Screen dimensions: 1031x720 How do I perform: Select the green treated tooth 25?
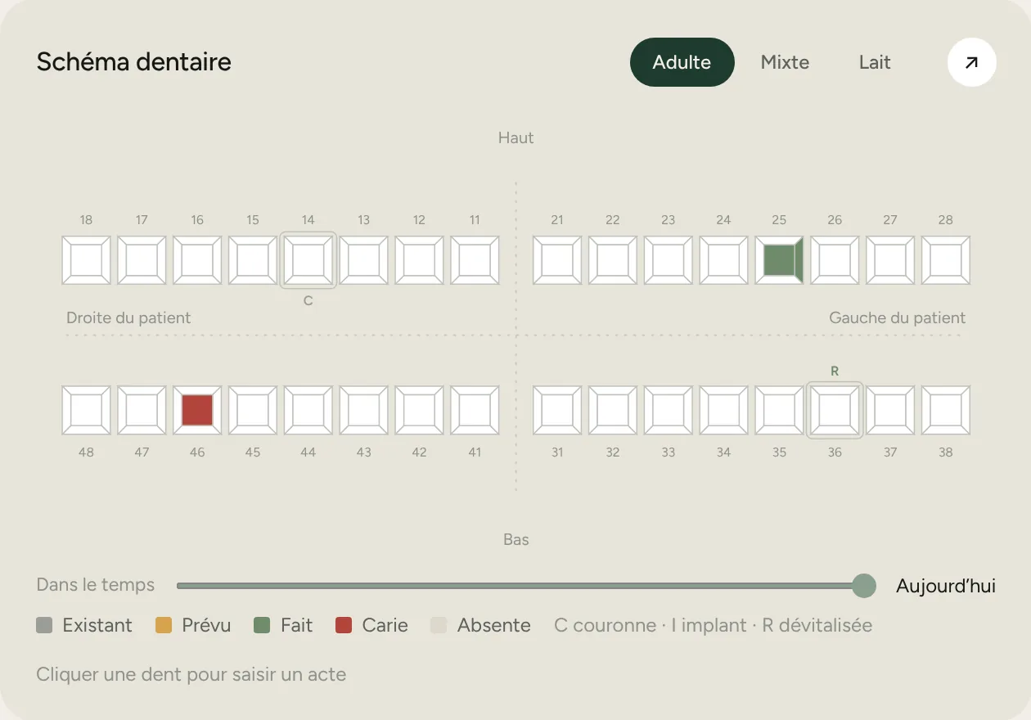pos(779,260)
